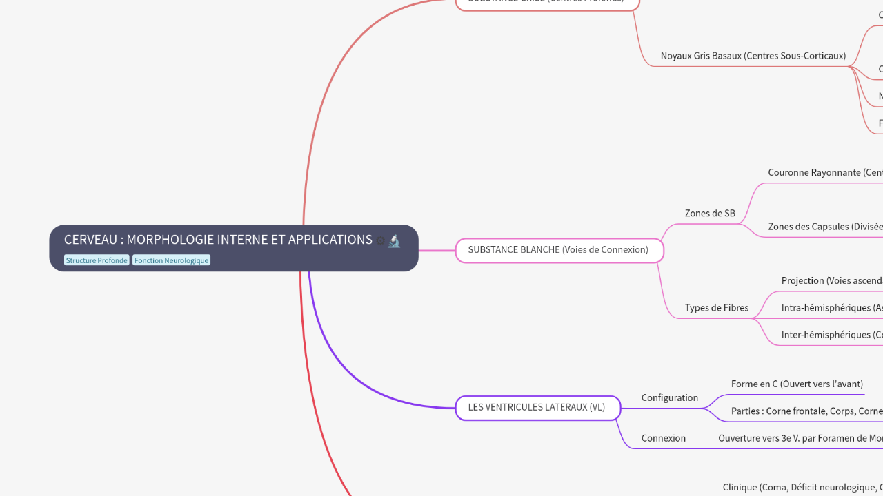Click 'Parties : Corne frontale, Corps' node
This screenshot has height=496, width=883.
pyautogui.click(x=806, y=411)
